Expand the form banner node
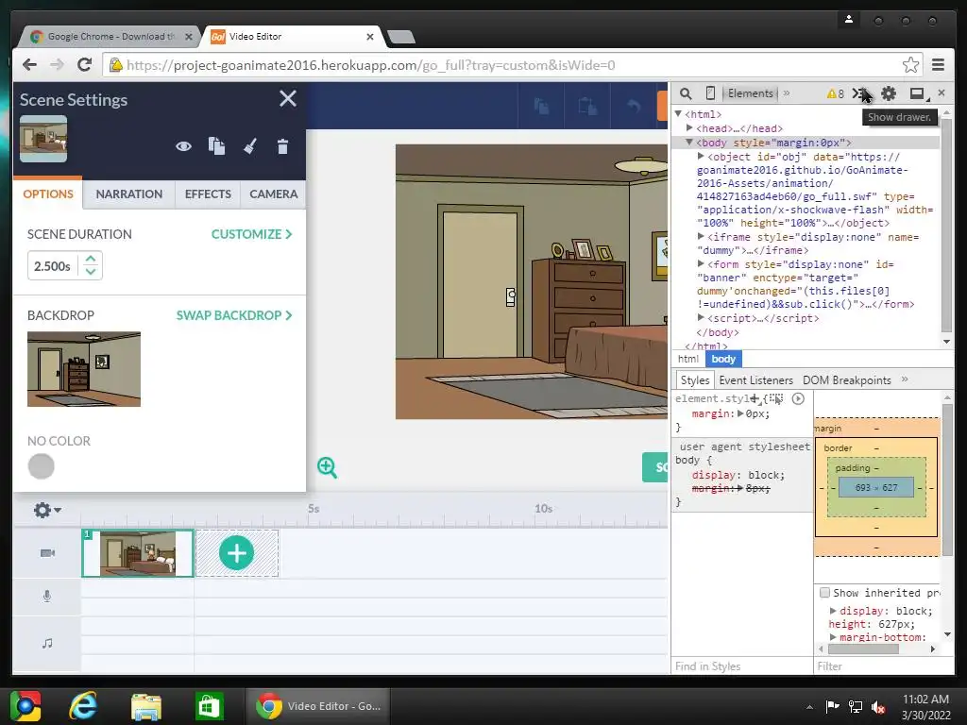 click(x=702, y=264)
